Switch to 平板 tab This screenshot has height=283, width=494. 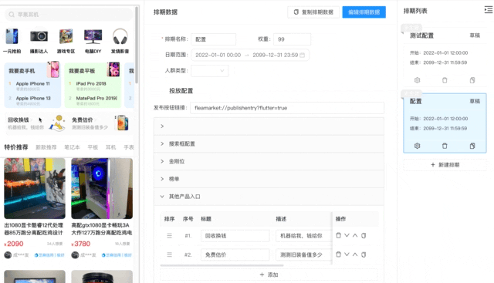[93, 147]
